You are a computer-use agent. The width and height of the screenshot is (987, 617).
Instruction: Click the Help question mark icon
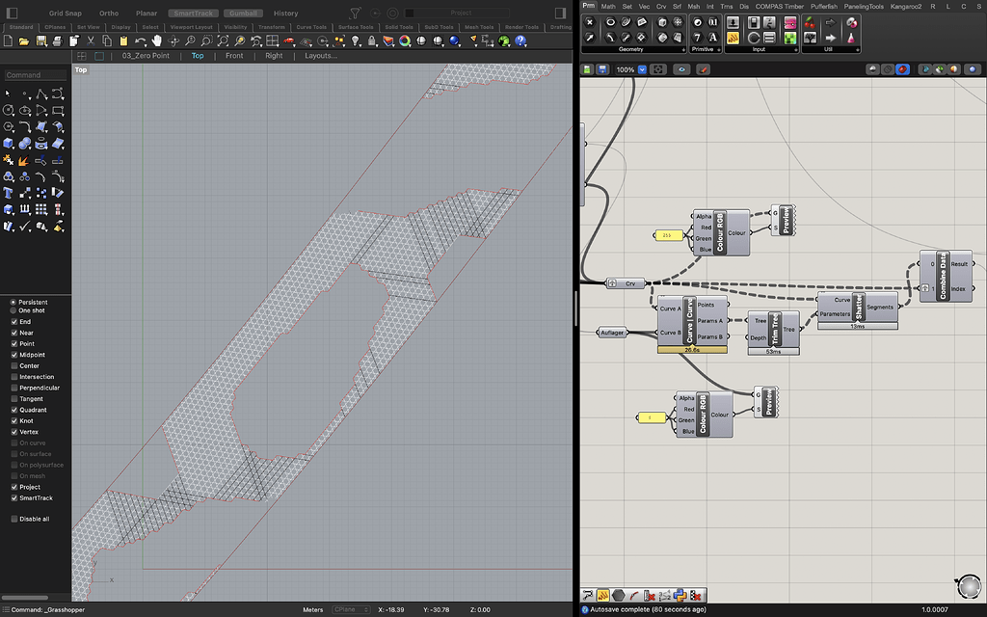point(520,40)
